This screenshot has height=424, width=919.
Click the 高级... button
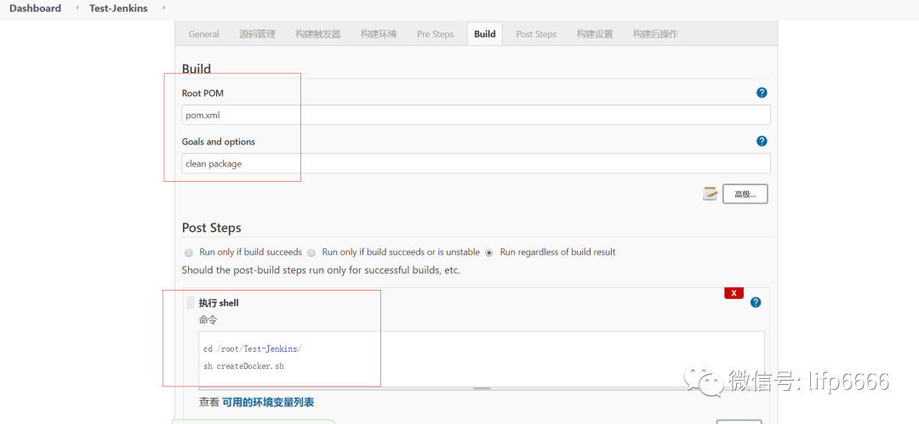click(x=745, y=194)
